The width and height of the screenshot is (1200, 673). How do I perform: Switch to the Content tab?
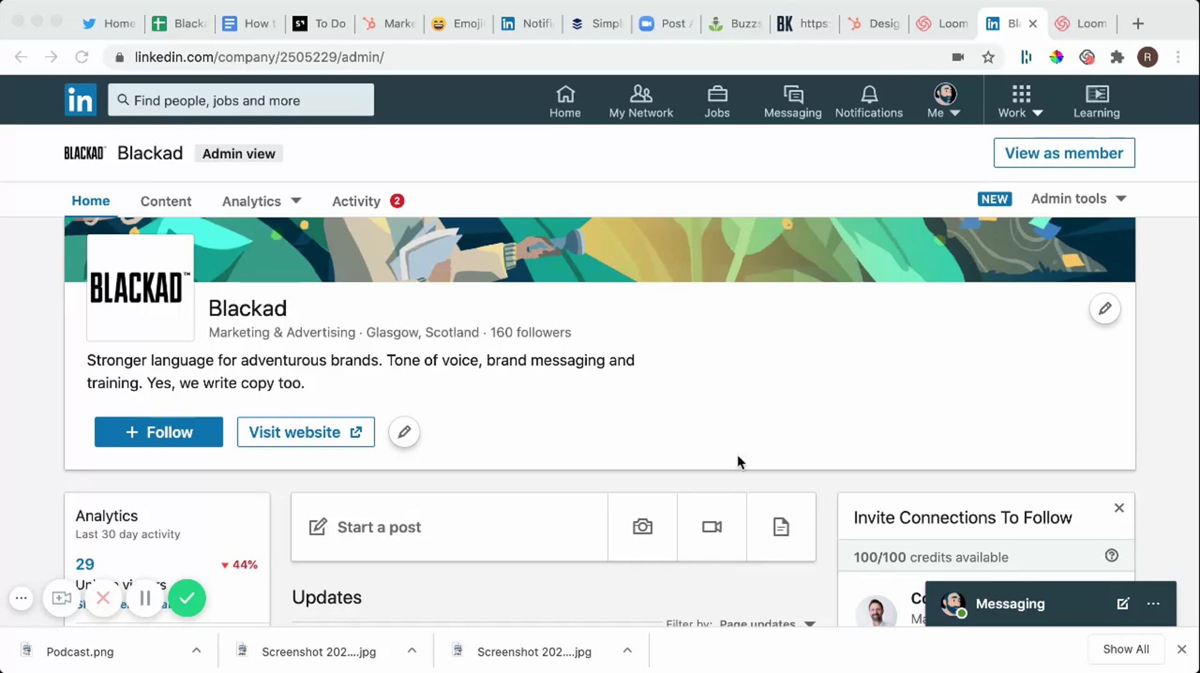click(165, 201)
